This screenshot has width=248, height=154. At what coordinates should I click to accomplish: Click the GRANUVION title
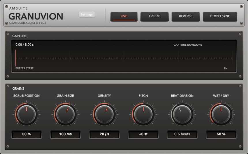(36, 16)
